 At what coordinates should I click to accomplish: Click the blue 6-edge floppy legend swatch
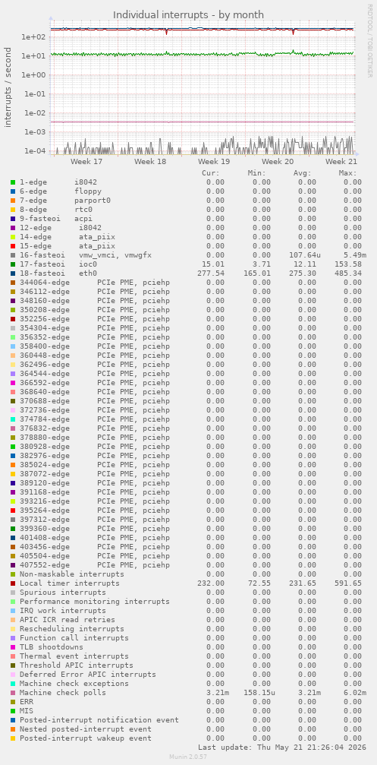[x=13, y=191]
